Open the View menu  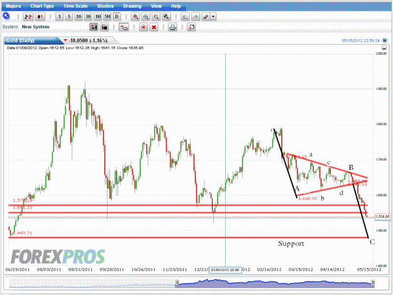tap(156, 6)
